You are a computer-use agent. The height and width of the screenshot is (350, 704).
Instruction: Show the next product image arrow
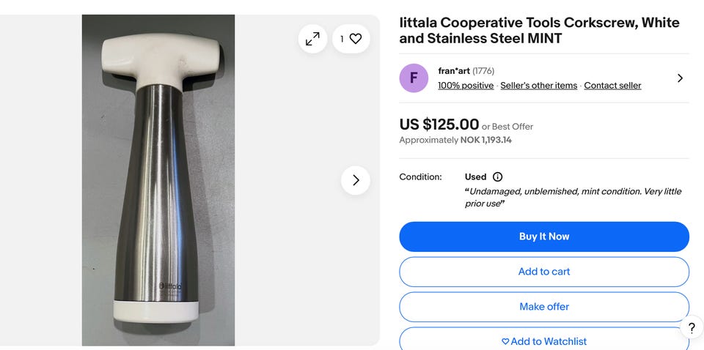pos(356,180)
